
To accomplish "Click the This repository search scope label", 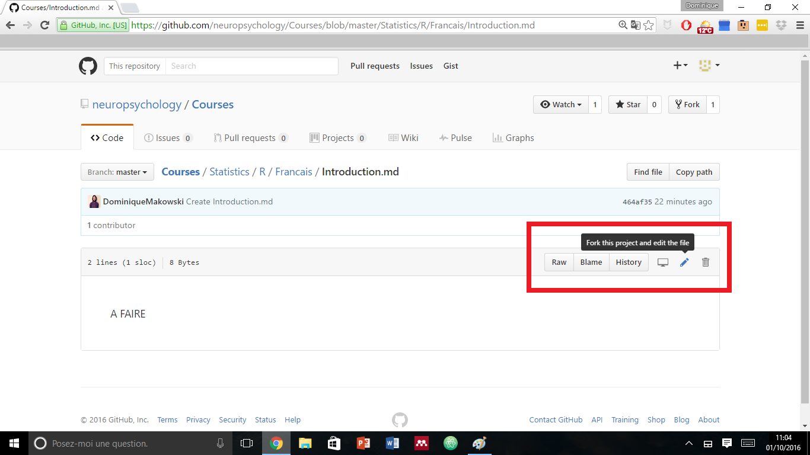I will (x=135, y=66).
